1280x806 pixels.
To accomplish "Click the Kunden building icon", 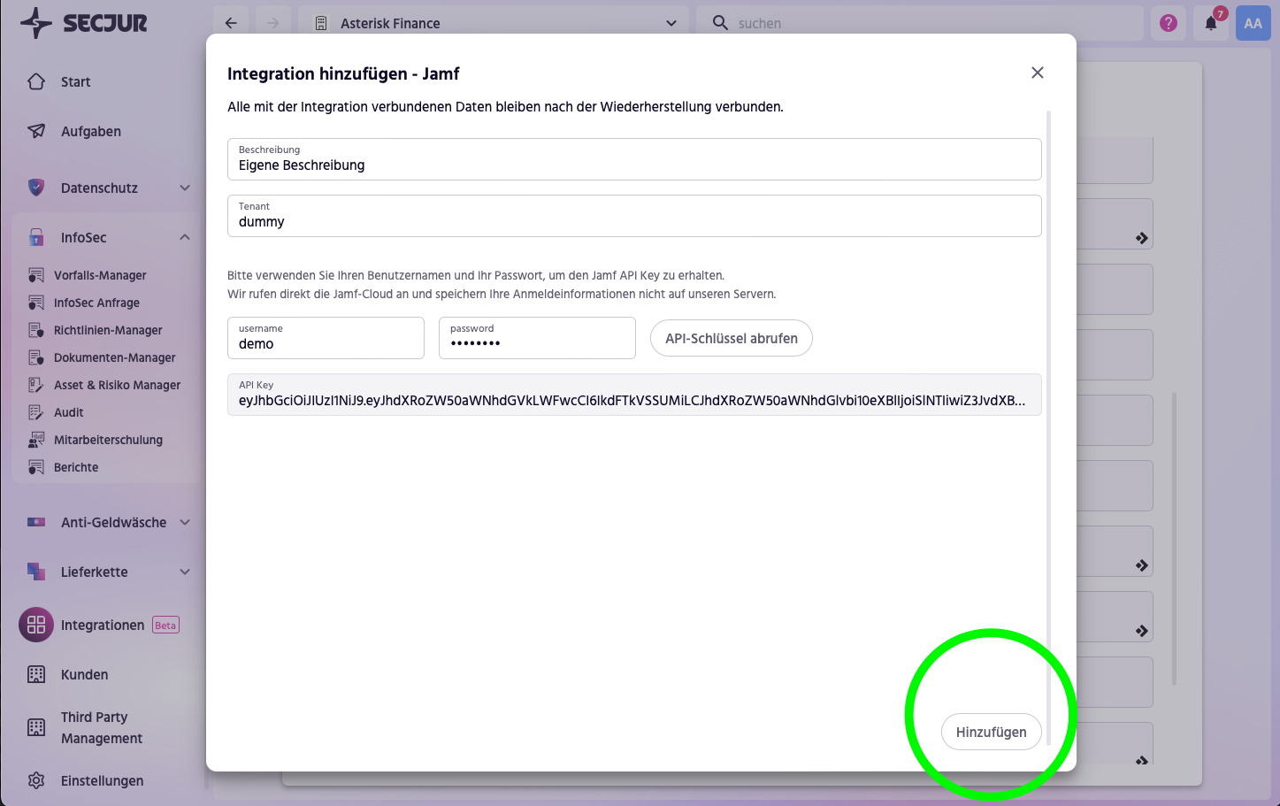I will (36, 674).
